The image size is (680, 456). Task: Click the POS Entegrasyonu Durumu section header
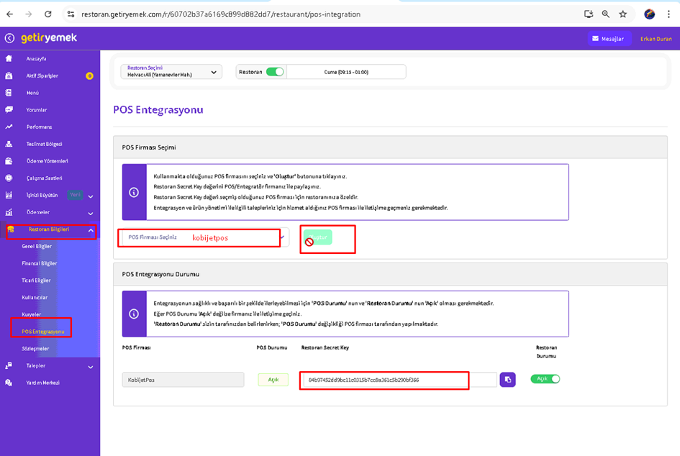(x=160, y=274)
